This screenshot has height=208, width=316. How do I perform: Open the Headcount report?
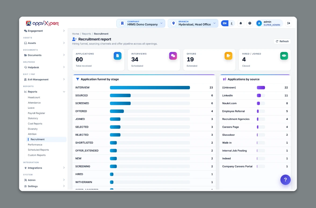pos(34,97)
